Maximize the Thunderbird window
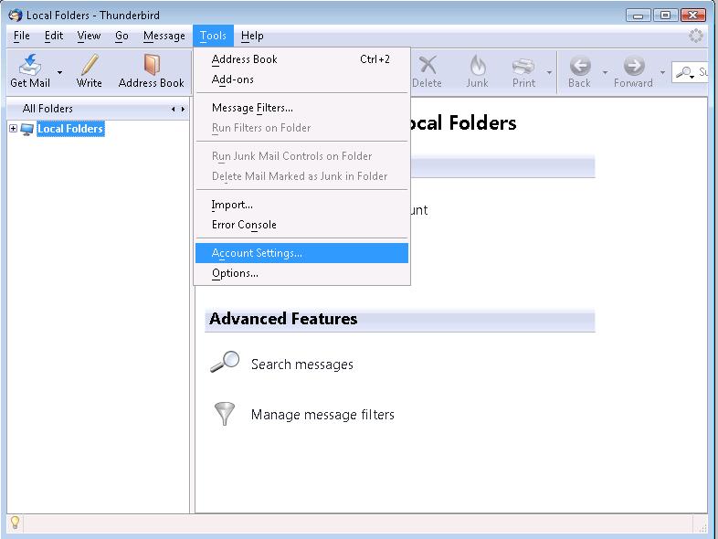Viewport: 718px width, 539px height. pos(665,16)
